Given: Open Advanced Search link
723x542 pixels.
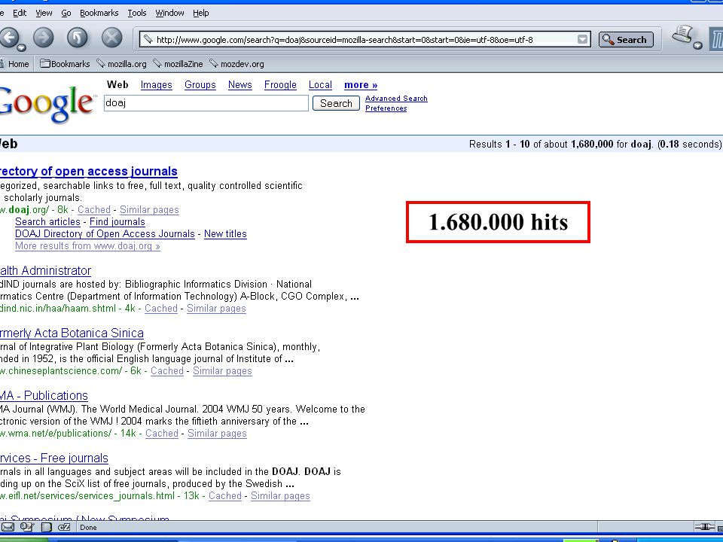Looking at the screenshot, I should pyautogui.click(x=397, y=98).
